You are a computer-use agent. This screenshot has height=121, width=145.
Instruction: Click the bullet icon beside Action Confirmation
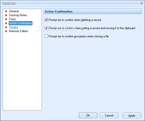coord(6,23)
